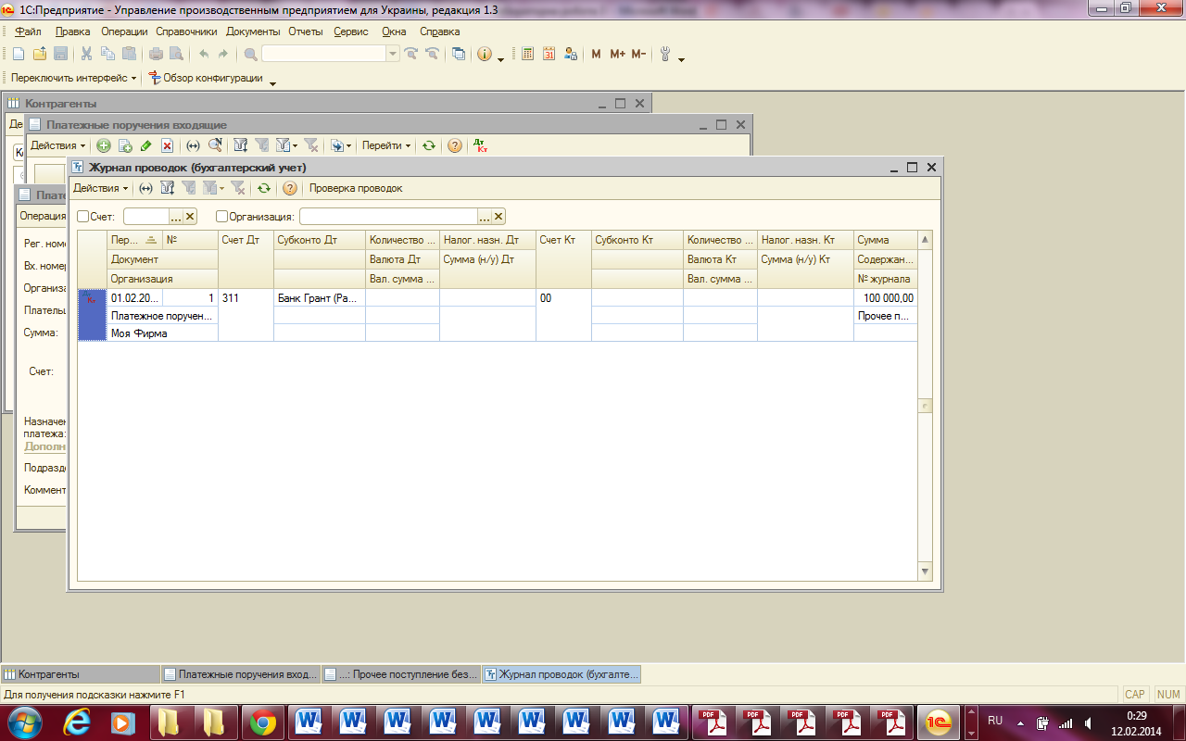Open the Файл menu
The width and height of the screenshot is (1186, 741).
point(29,31)
